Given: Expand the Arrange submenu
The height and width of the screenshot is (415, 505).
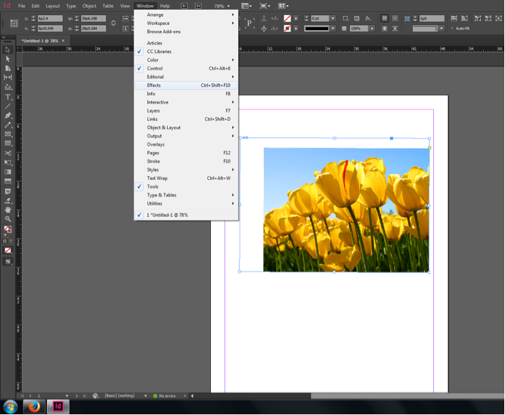Looking at the screenshot, I should click(x=186, y=15).
